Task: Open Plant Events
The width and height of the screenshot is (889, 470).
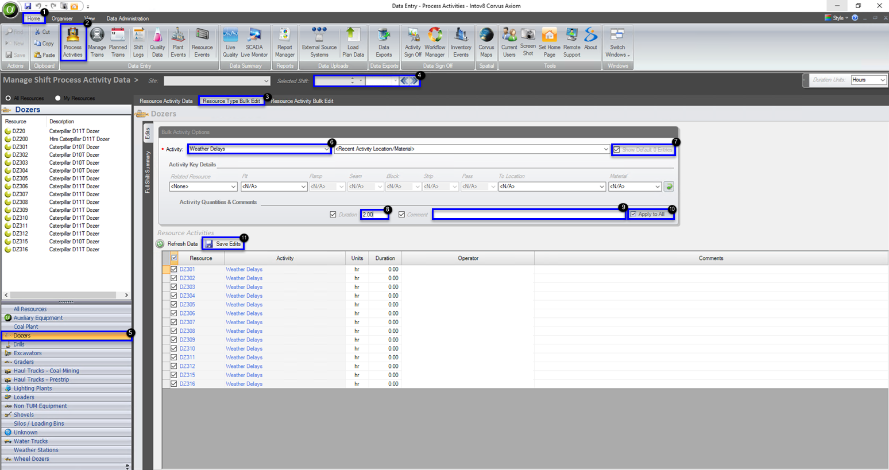Action: coord(178,42)
